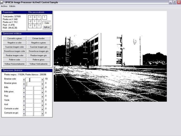Click right arrow of Contraste a color scrollbar
Screen dimensions: 181x136
(42, 109)
